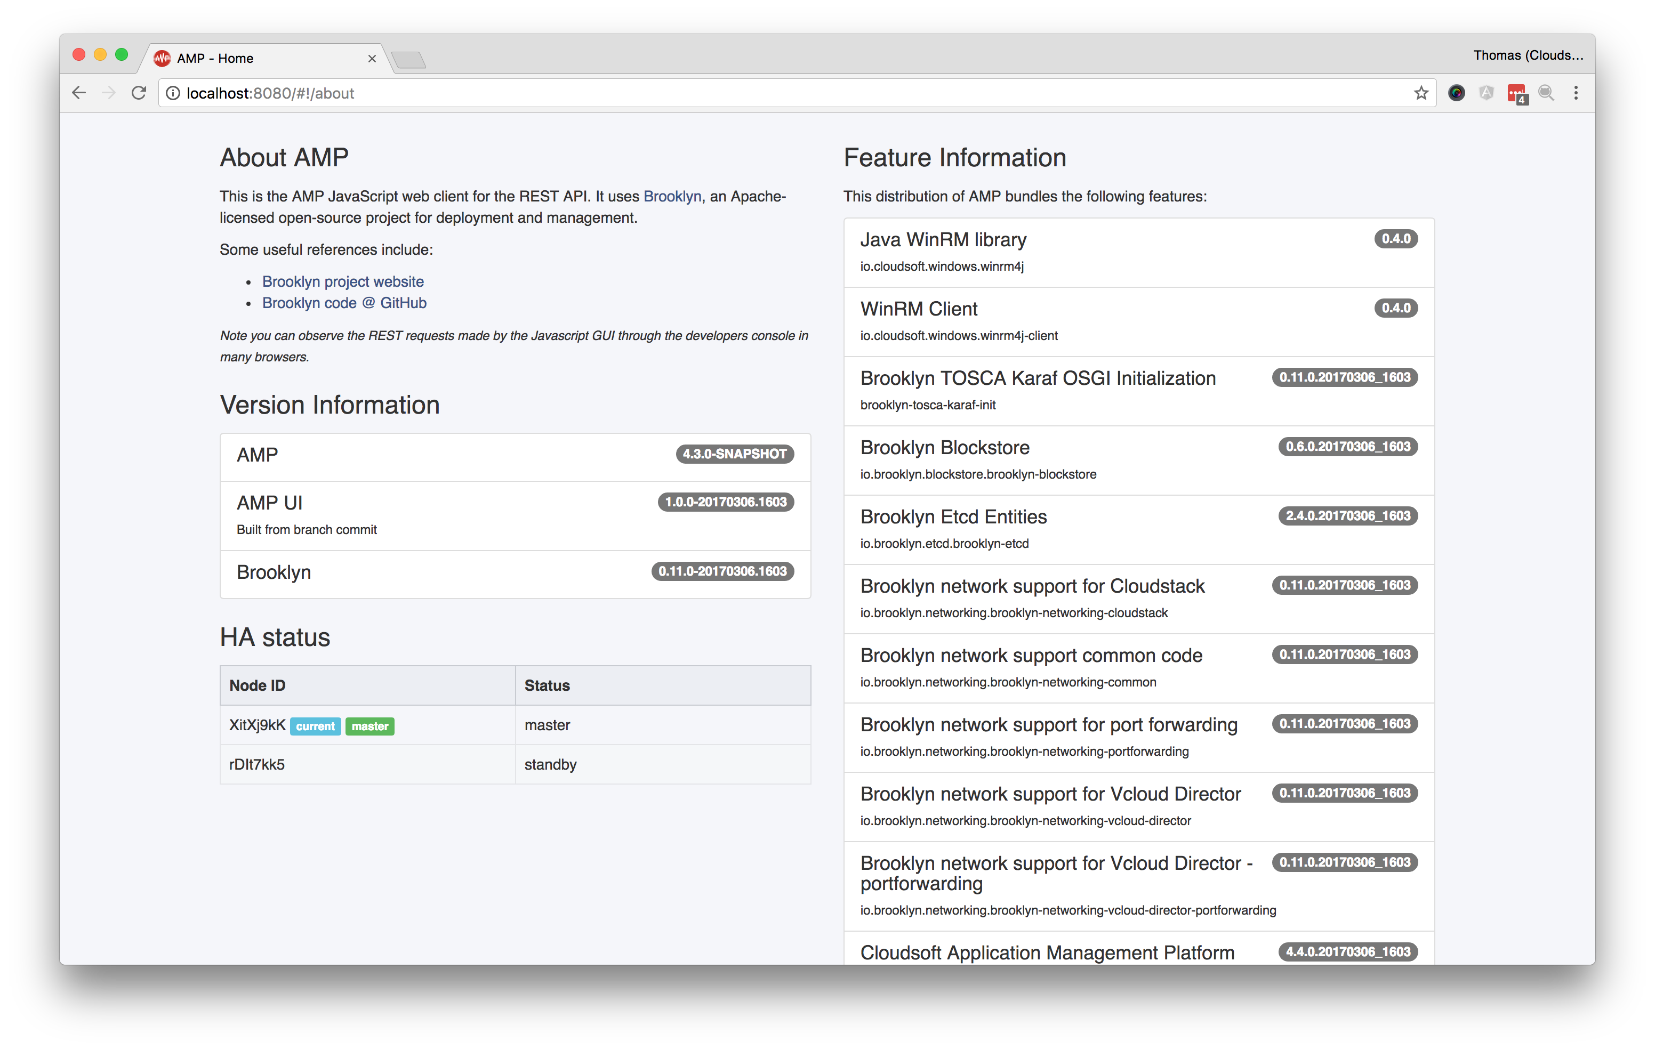
Task: Open the dark circular lens extension icon
Action: 1456,93
